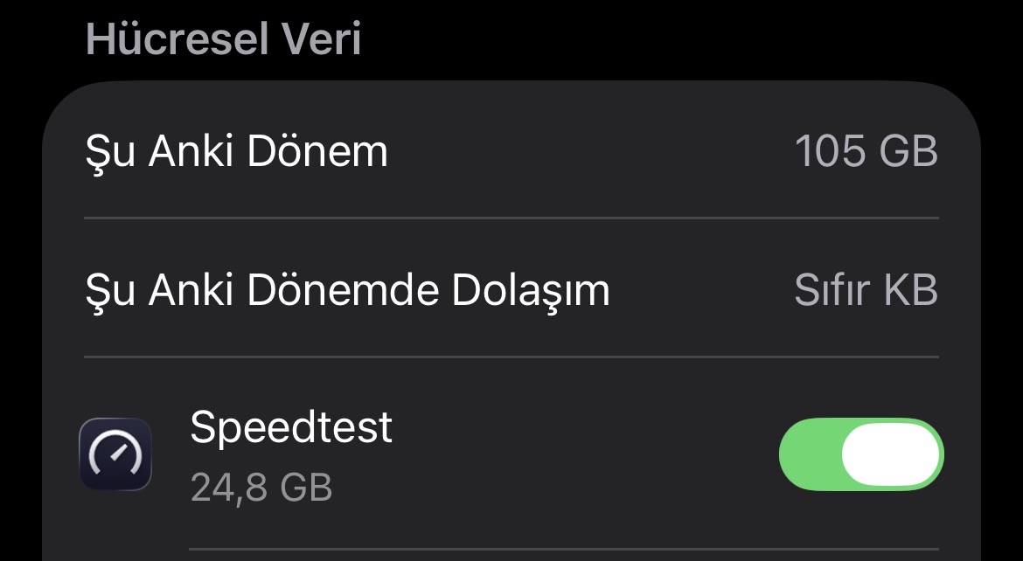This screenshot has width=1023, height=561.
Task: Tap the Speedtest app icon
Action: click(x=115, y=454)
